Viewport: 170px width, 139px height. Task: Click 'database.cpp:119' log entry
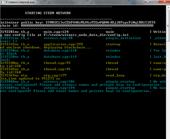tap(60, 57)
